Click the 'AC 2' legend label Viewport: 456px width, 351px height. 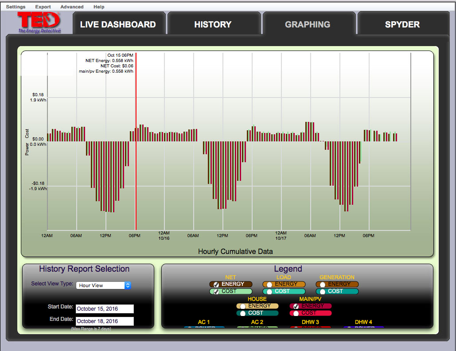pos(257,322)
